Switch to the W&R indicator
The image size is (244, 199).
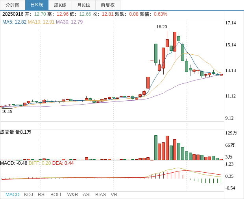click(72, 195)
